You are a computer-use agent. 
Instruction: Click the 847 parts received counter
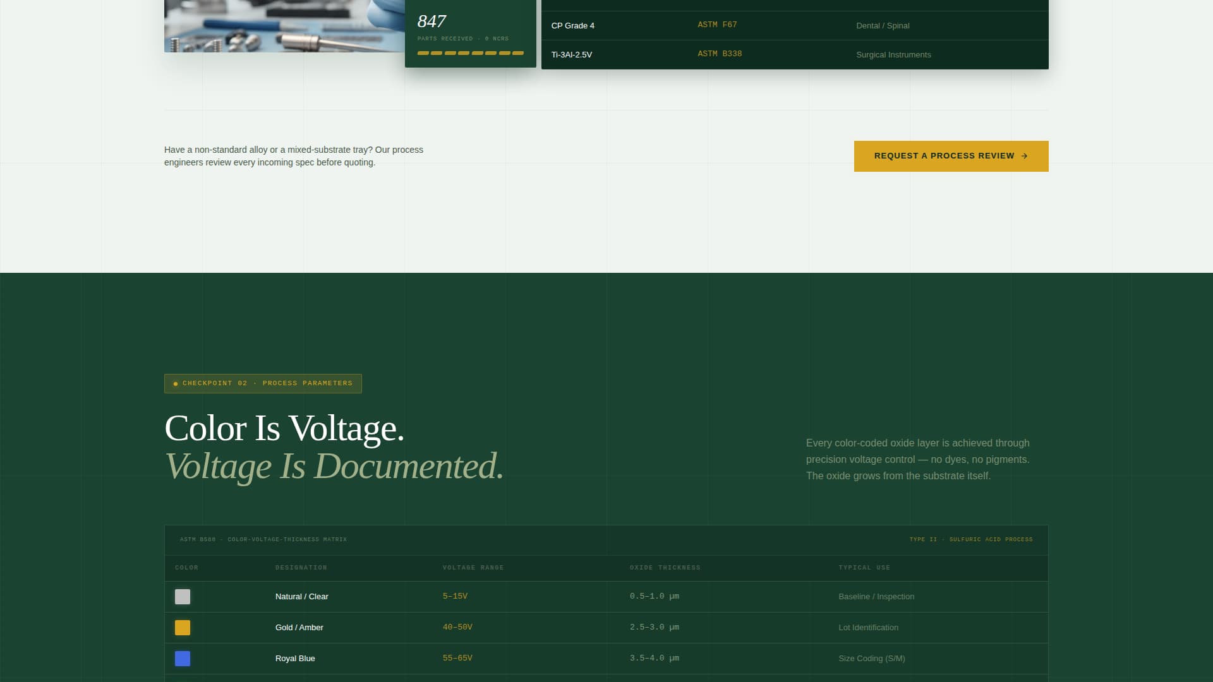point(431,21)
